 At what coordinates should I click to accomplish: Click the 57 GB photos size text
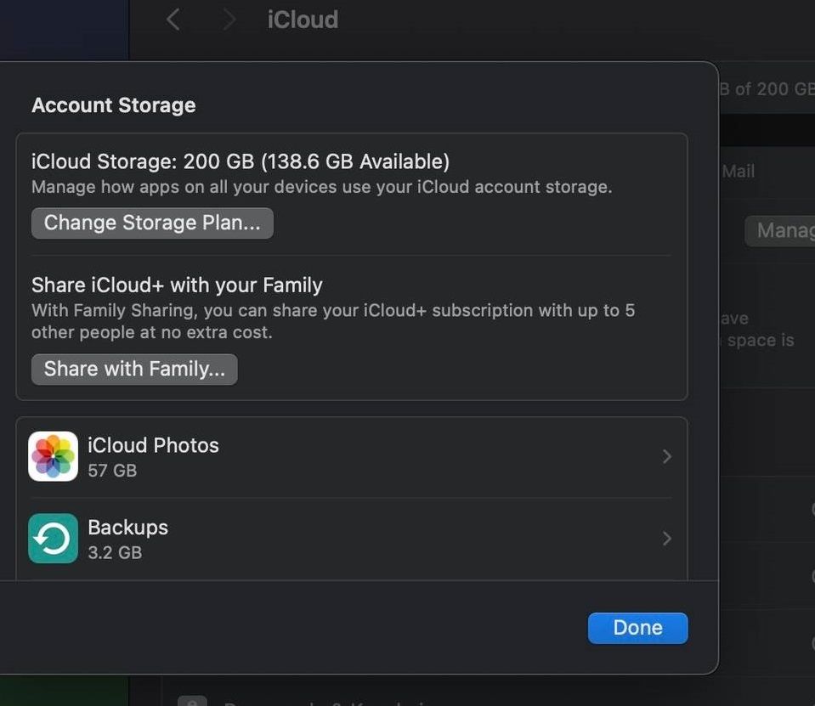[x=112, y=470]
